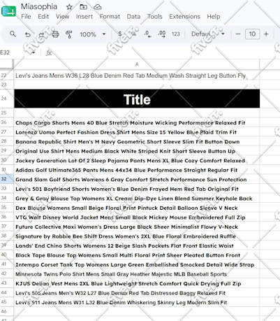This screenshot has height=321, width=280.
Task: Select the Chaps Cargo Shorts cell
Action: tap(137, 122)
